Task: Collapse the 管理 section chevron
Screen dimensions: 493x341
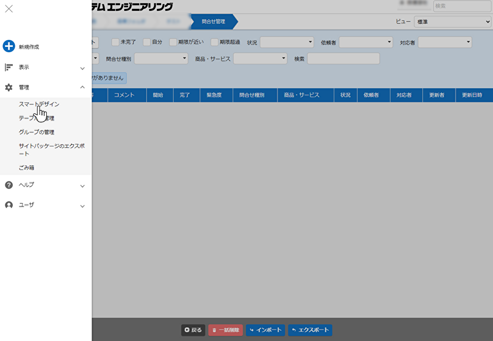Action: tap(82, 87)
